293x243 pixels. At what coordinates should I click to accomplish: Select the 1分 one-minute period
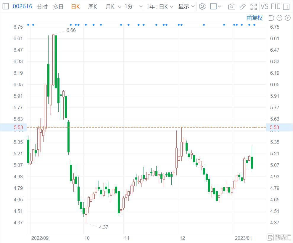click(x=128, y=6)
